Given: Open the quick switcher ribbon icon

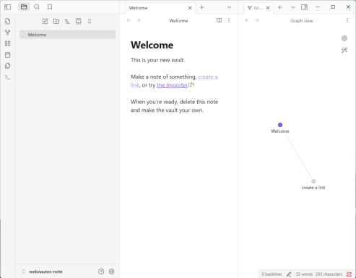Looking at the screenshot, I should click(7, 21).
